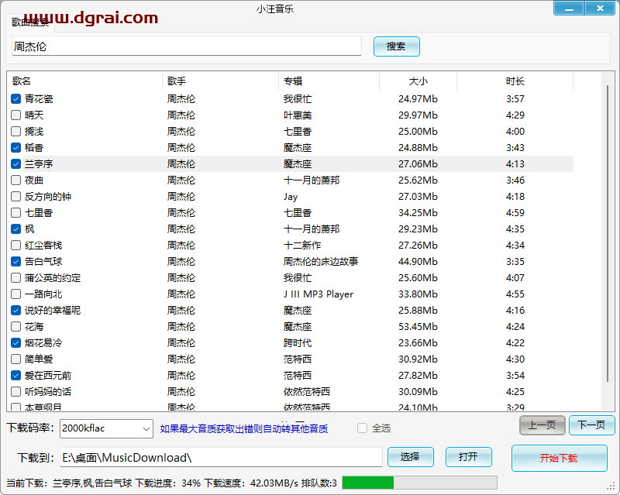Uncheck the 爱在西元前 checkbox
The image size is (620, 495).
[15, 376]
